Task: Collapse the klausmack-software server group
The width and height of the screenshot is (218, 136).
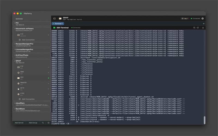Action: tap(15, 29)
